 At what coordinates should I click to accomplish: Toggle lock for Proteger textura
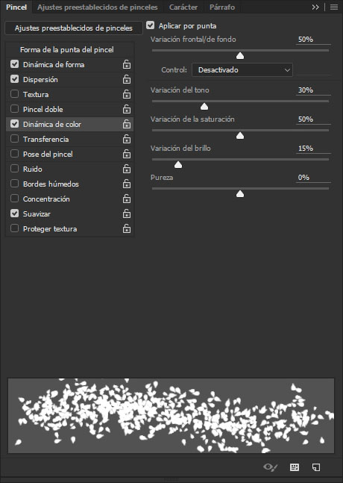(127, 228)
